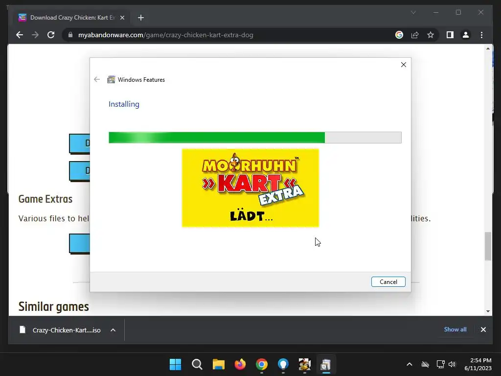The height and width of the screenshot is (376, 501).
Task: Open the tab search dropdown chevron
Action: [413, 12]
